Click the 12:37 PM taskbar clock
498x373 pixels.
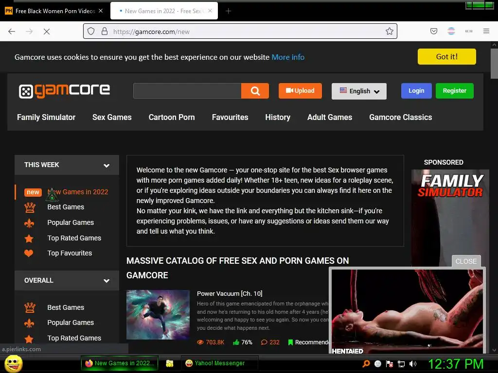456,364
